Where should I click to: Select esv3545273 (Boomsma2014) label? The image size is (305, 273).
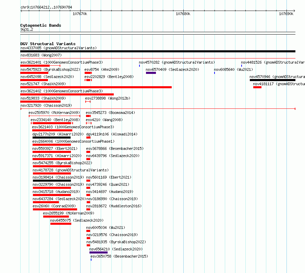click(110, 113)
